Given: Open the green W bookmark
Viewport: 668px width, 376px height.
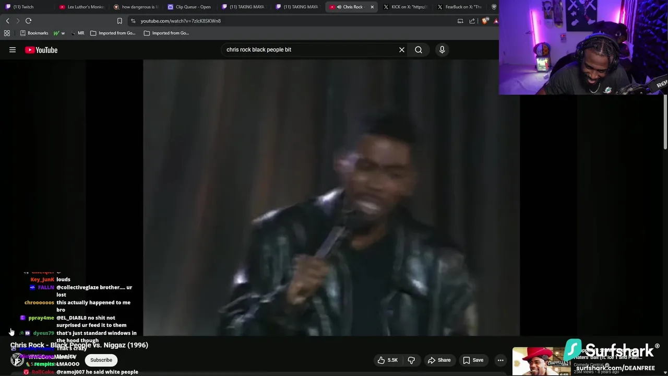Looking at the screenshot, I should pyautogui.click(x=59, y=33).
